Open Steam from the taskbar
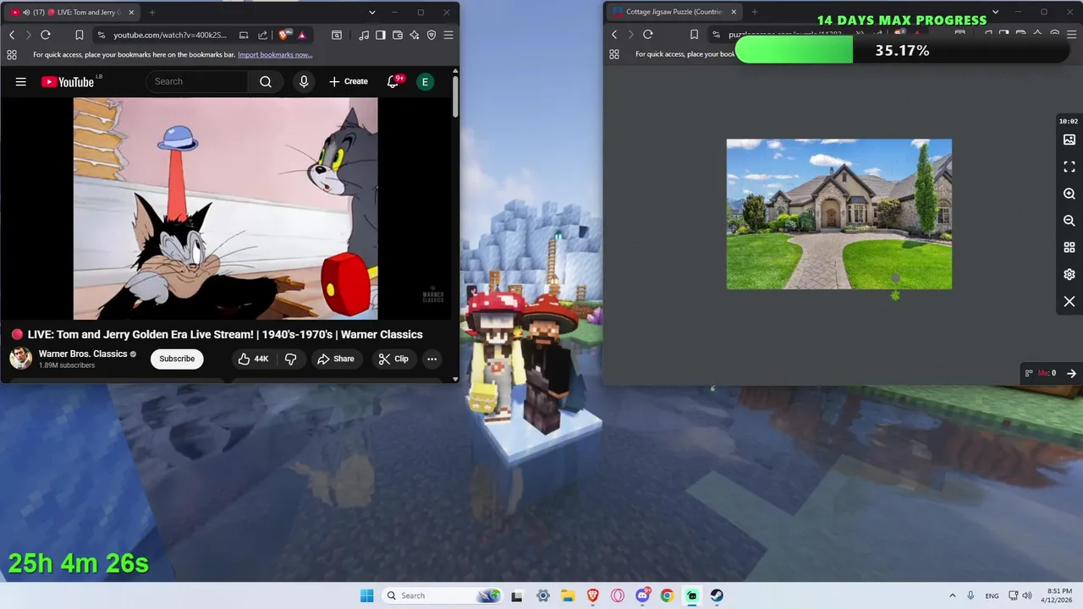The height and width of the screenshot is (609, 1083). 717,595
